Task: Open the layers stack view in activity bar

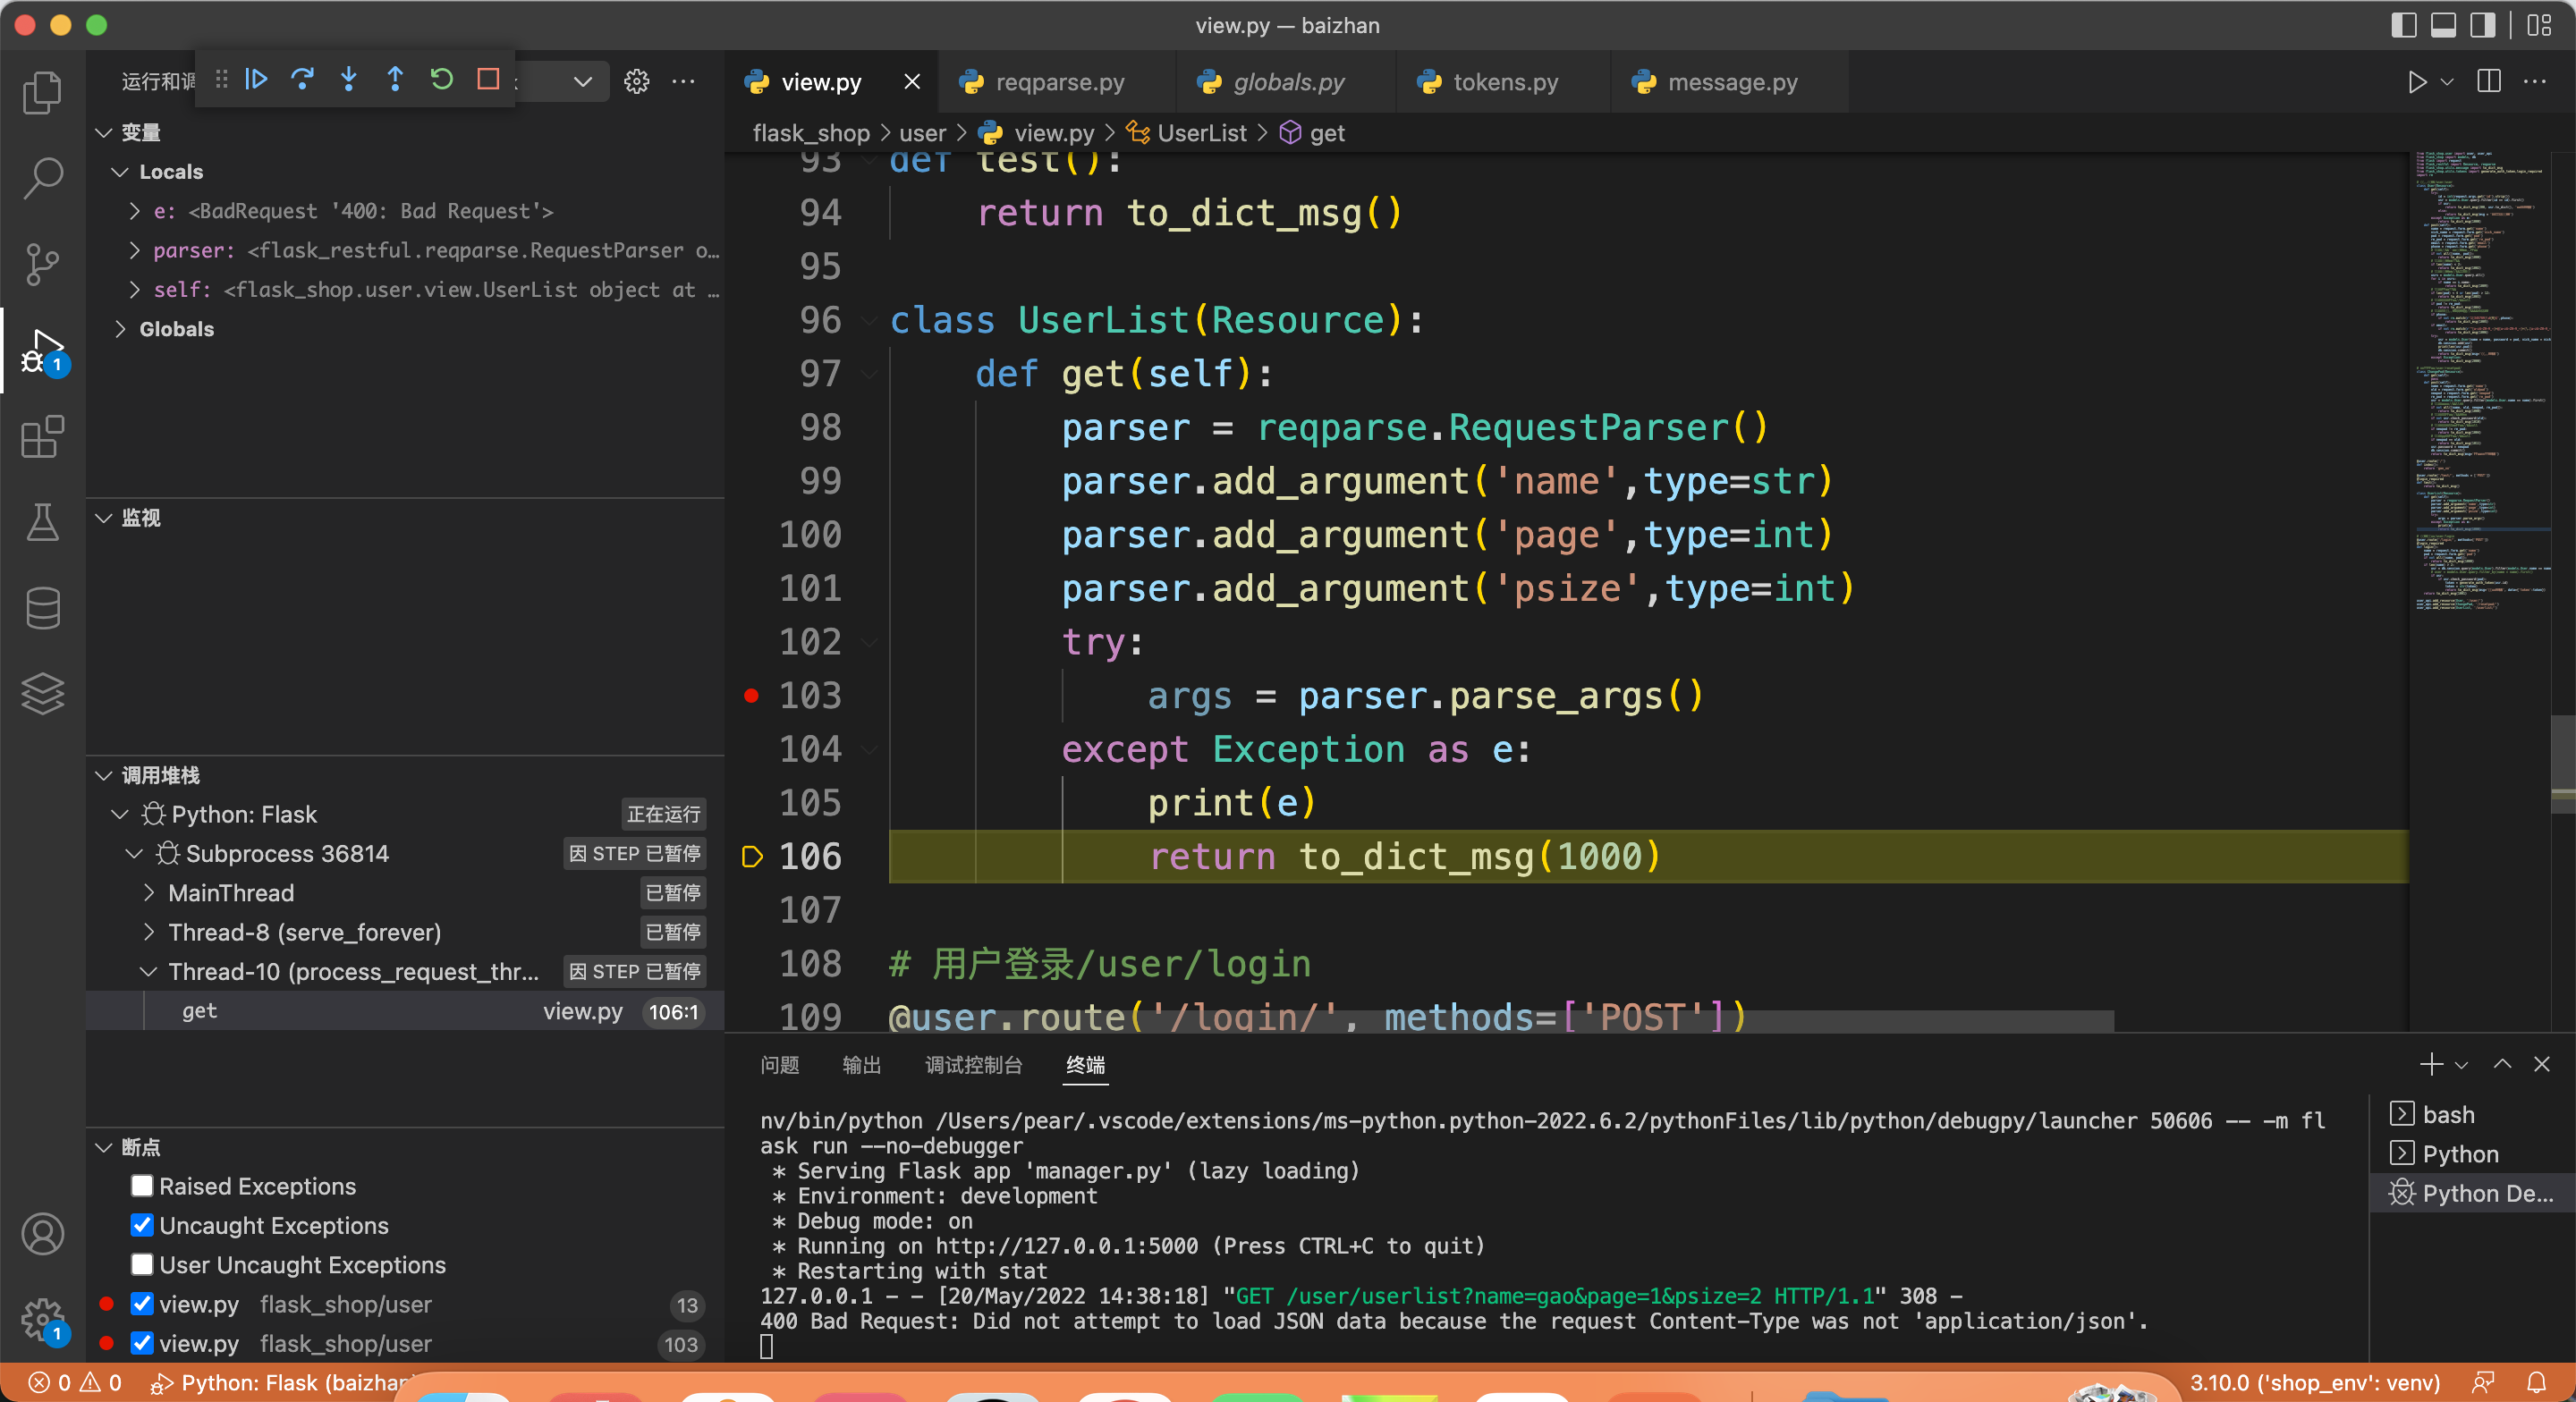Action: click(42, 694)
